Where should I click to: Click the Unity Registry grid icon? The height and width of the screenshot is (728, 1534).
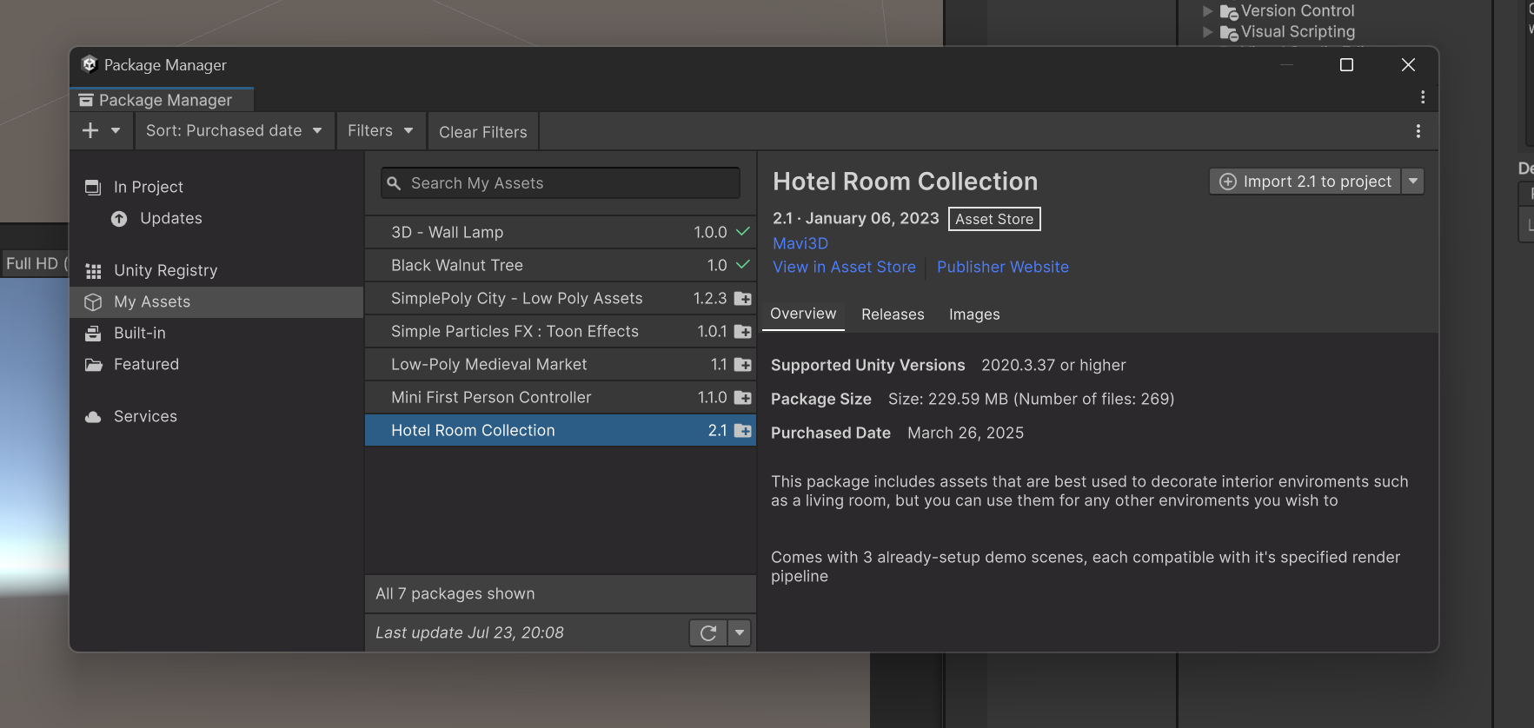93,271
